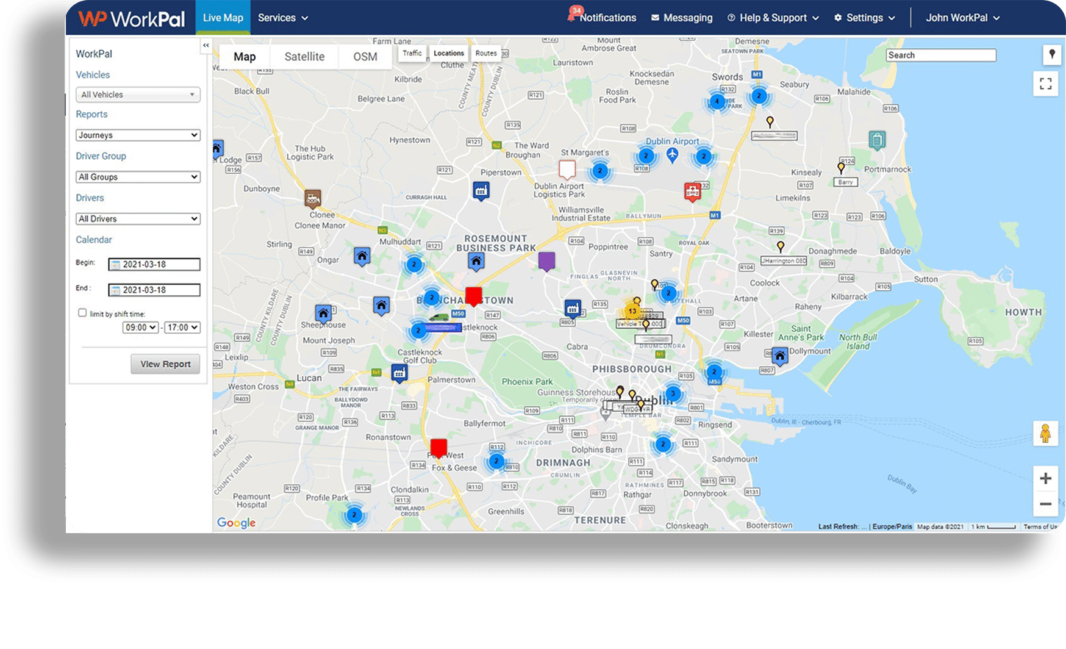Click the View Report button
This screenshot has height=649, width=1066.
tap(165, 364)
